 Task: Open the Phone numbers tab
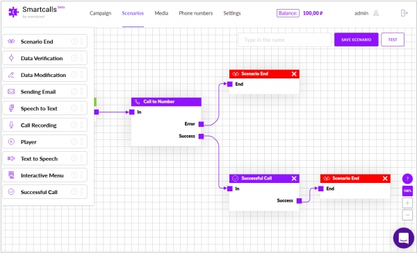point(196,13)
